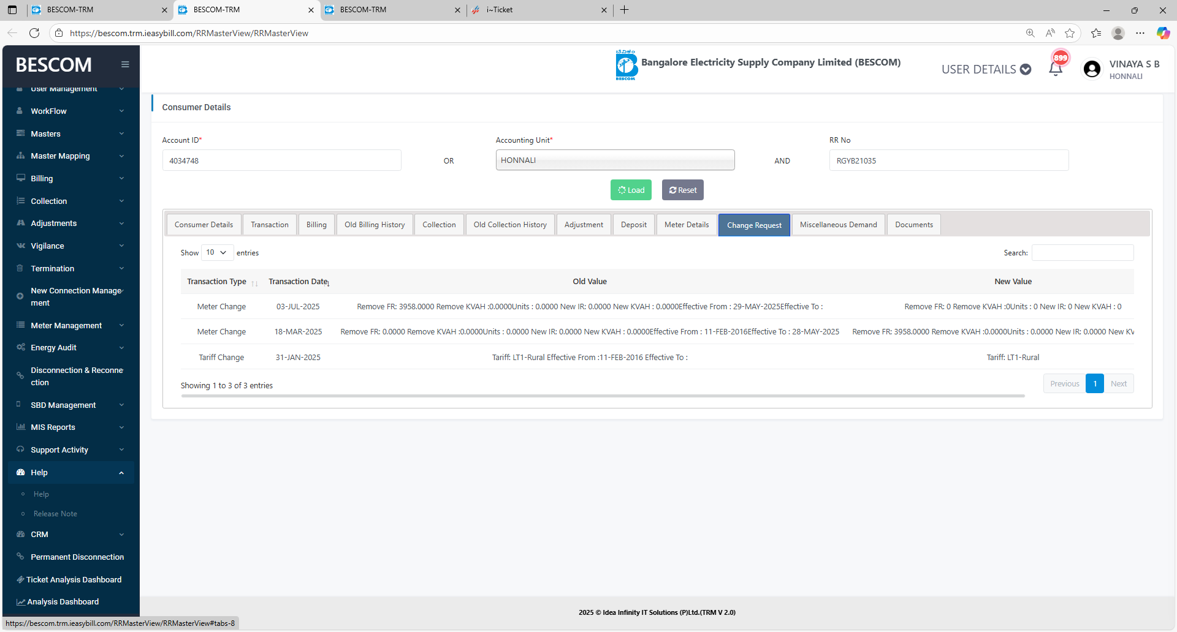
Task: Click the Reset button
Action: click(683, 190)
